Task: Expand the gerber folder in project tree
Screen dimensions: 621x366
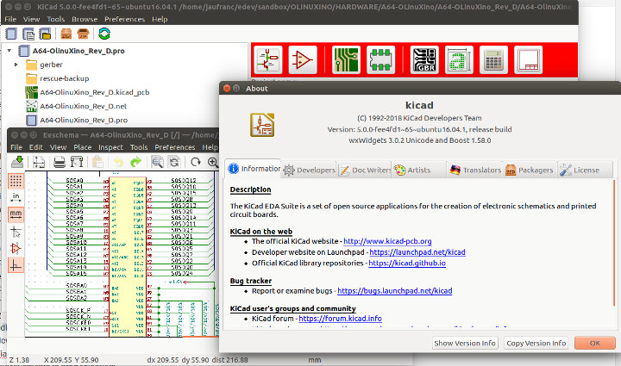Action: pyautogui.click(x=16, y=65)
